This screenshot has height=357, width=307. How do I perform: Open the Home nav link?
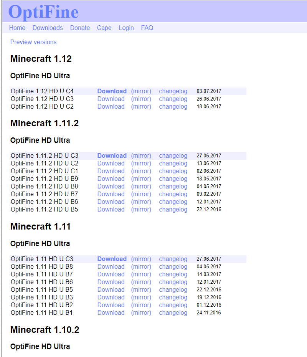[17, 28]
